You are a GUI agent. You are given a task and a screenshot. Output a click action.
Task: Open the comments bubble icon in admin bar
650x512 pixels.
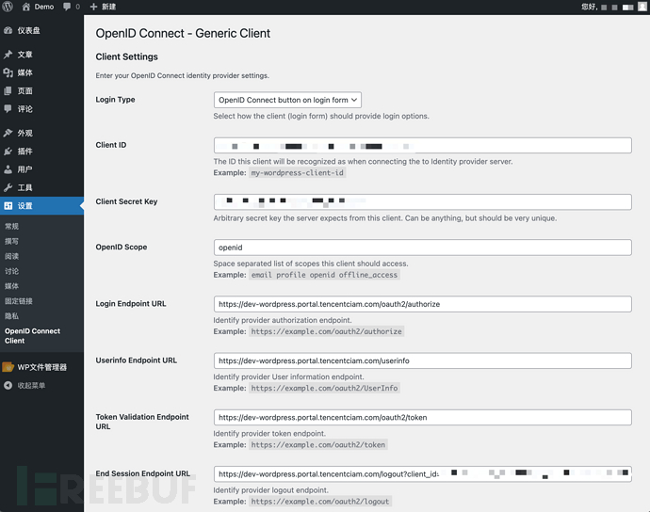(67, 7)
